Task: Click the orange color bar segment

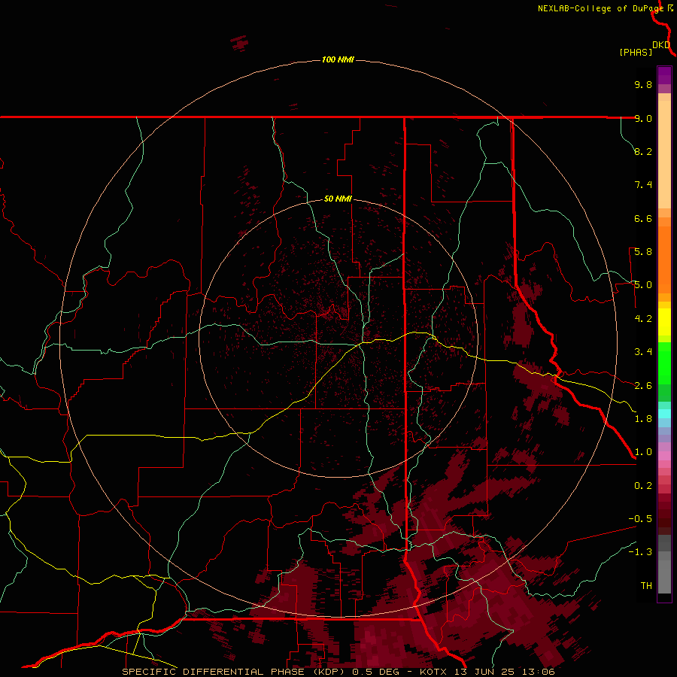Action: (x=664, y=260)
